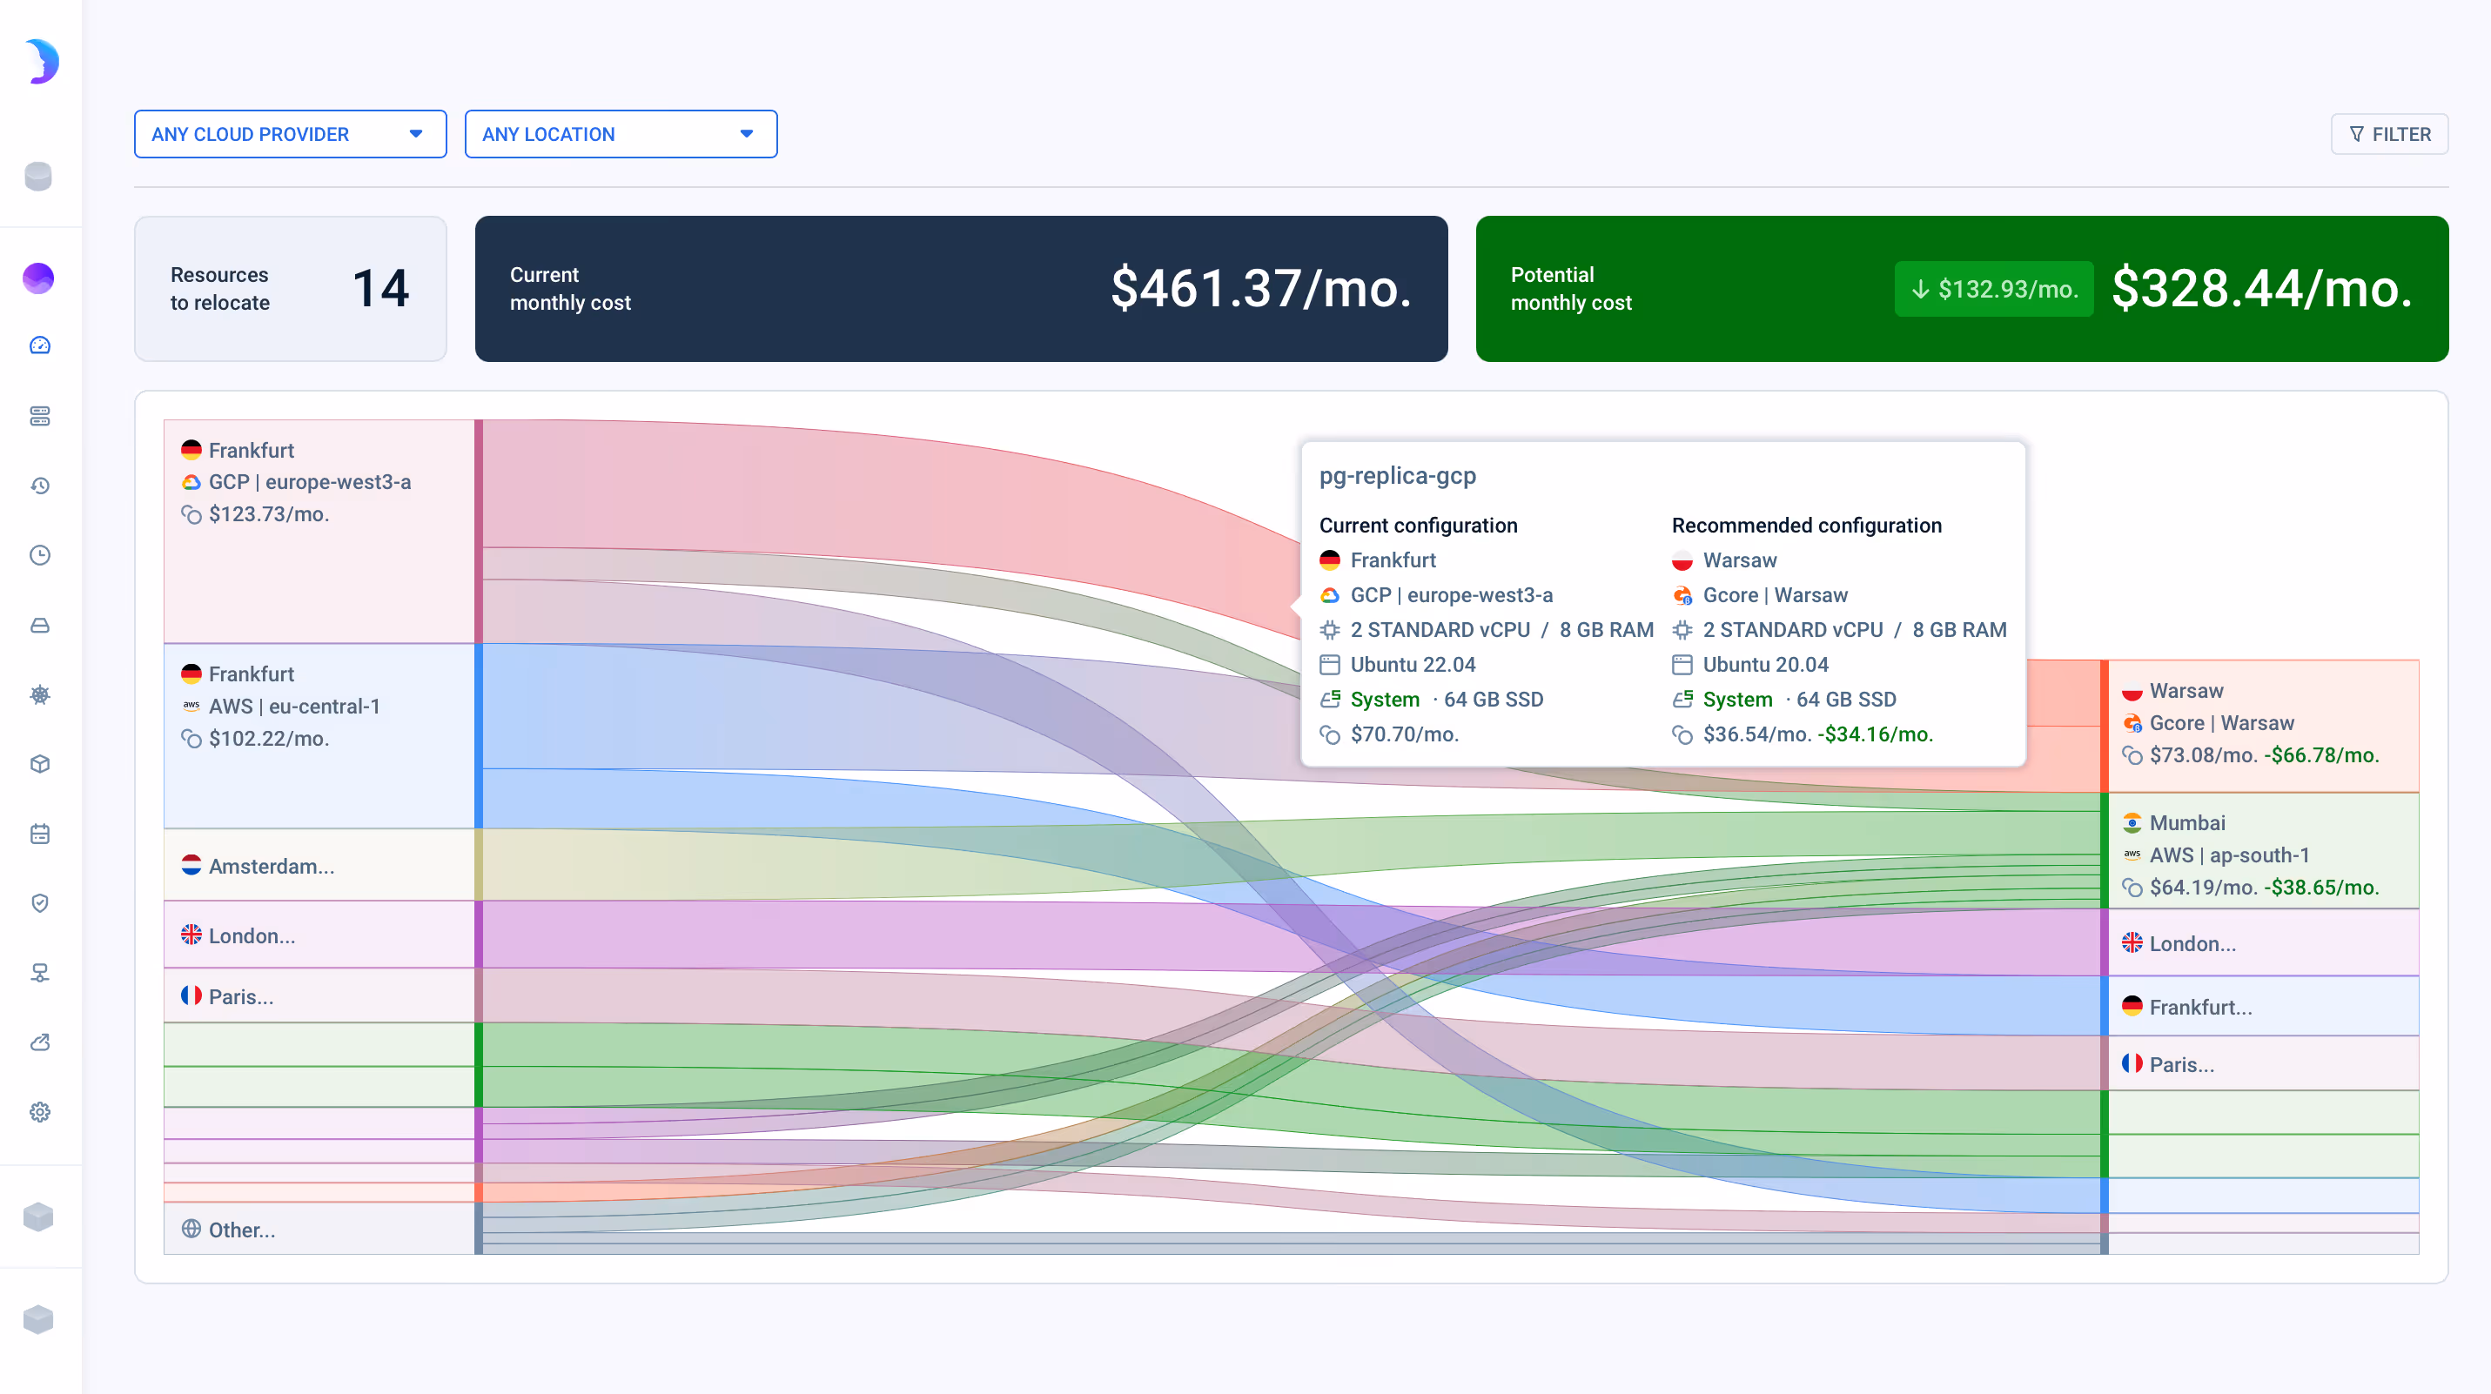The height and width of the screenshot is (1394, 2491).
Task: Click the Other node globe icon
Action: tap(191, 1229)
